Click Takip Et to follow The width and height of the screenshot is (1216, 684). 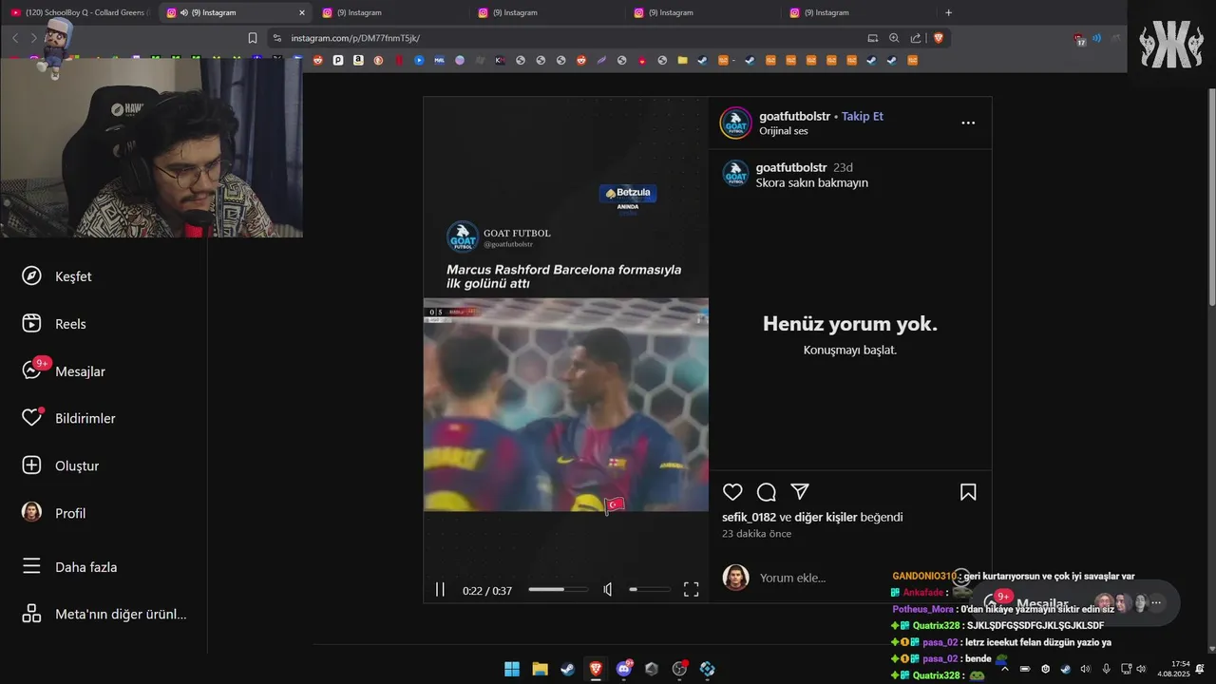[862, 116]
